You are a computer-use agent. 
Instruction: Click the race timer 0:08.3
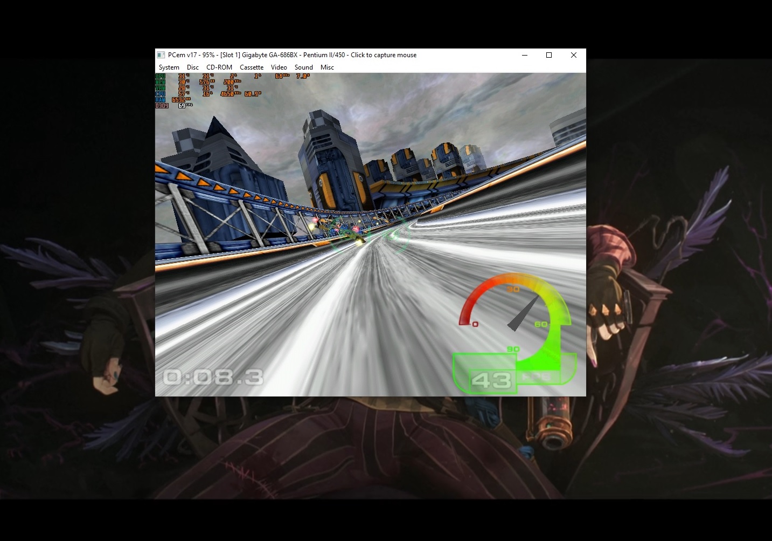pyautogui.click(x=213, y=376)
